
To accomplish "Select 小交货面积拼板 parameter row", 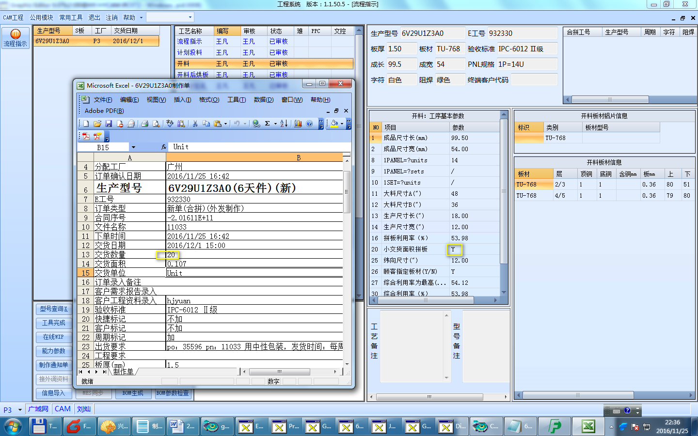I will (435, 249).
